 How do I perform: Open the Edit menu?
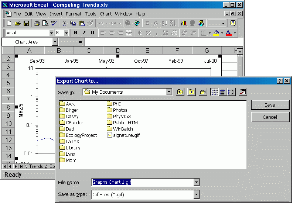[x=28, y=14]
